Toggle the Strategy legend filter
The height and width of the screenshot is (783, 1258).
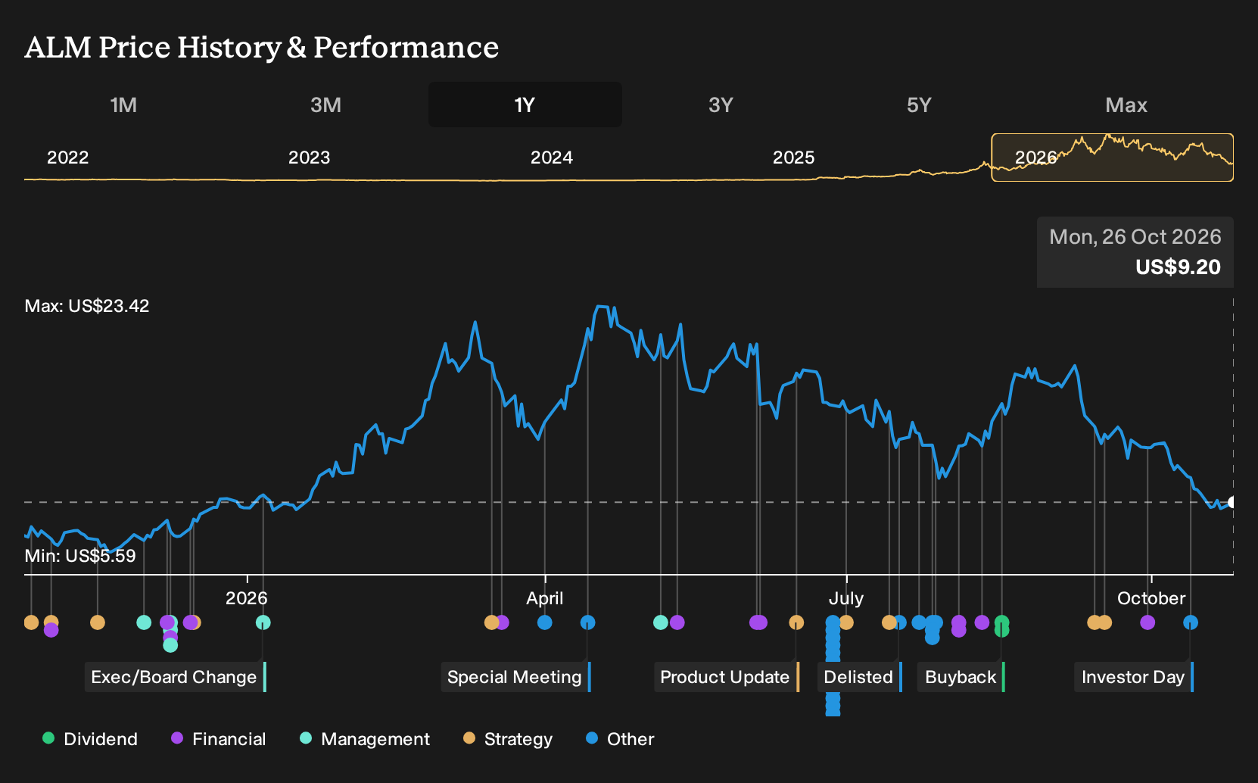pyautogui.click(x=508, y=739)
